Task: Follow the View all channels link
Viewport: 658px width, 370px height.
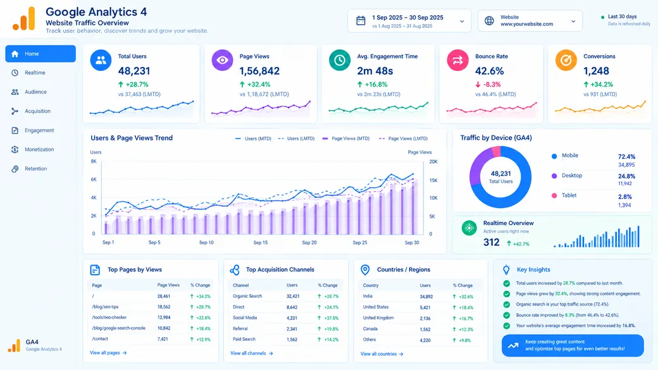Action: pos(251,353)
